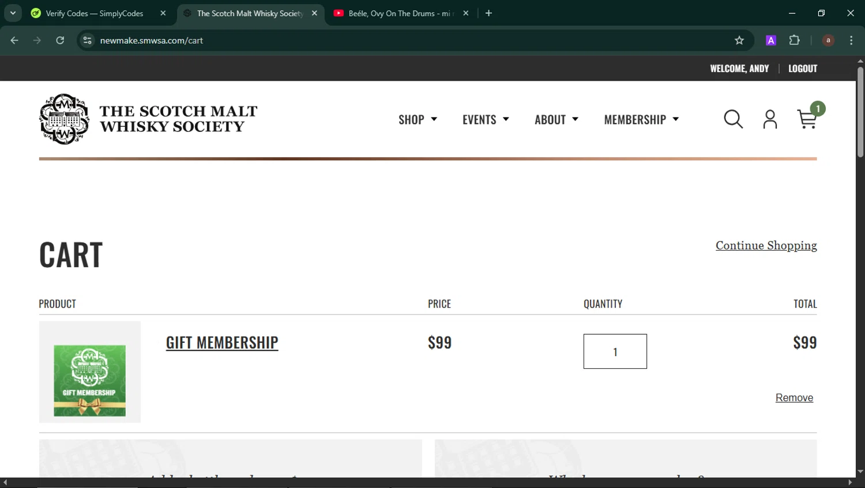Image resolution: width=865 pixels, height=488 pixels.
Task: Open a new browser tab
Action: pos(488,13)
